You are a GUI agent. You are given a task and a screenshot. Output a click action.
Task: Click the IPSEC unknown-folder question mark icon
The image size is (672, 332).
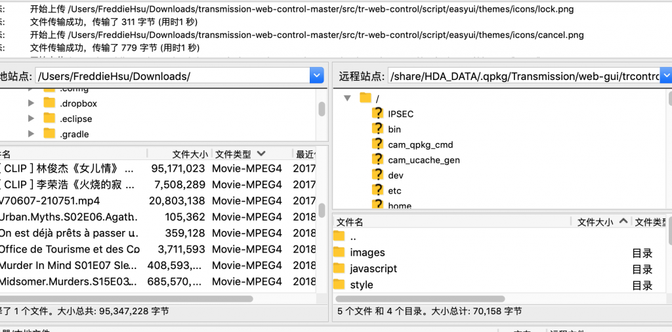(377, 114)
